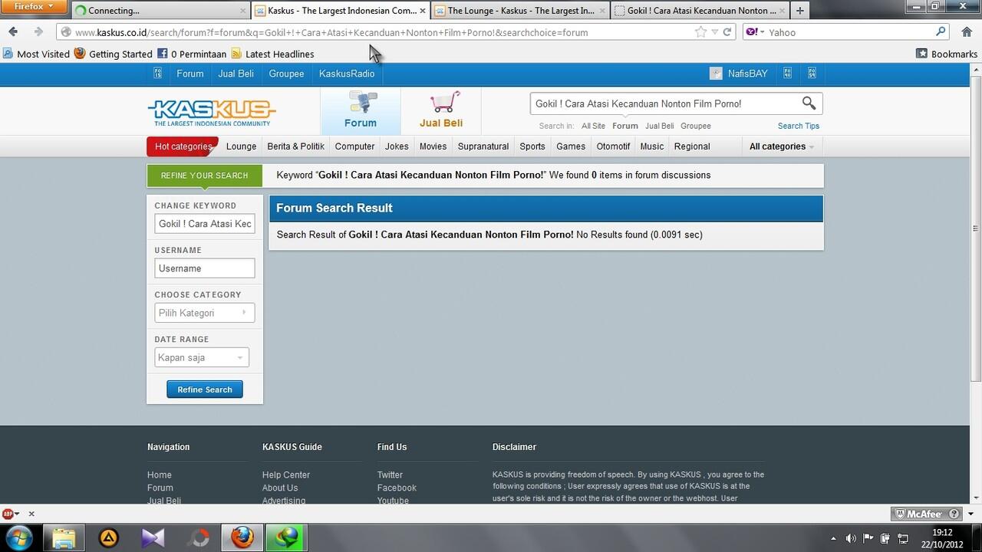982x552 pixels.
Task: Close the add-on bar with X
Action: (x=31, y=514)
